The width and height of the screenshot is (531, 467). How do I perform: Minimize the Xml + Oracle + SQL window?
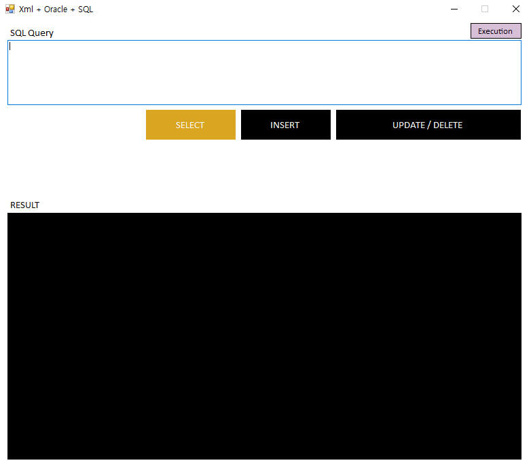point(454,9)
